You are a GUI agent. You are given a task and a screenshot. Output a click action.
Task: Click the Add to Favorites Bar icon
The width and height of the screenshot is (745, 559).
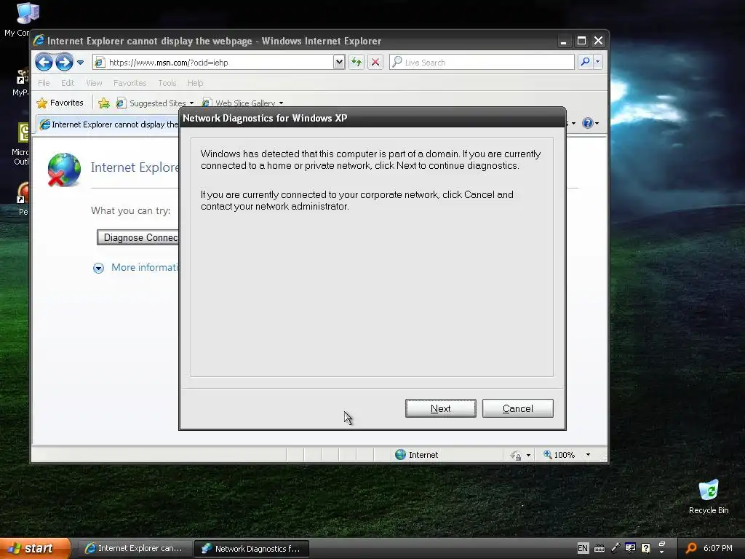click(x=103, y=103)
